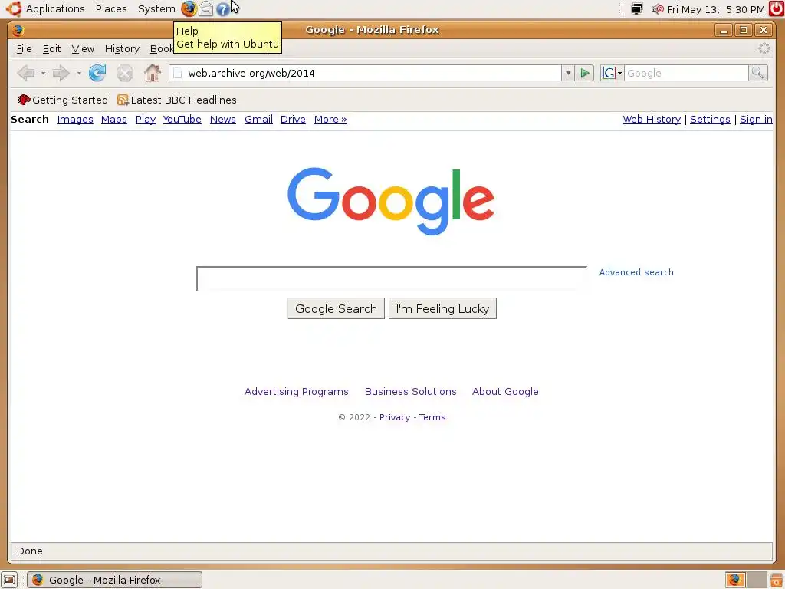Select Google - Mozilla Firefox taskbar button
785x589 pixels.
point(115,580)
